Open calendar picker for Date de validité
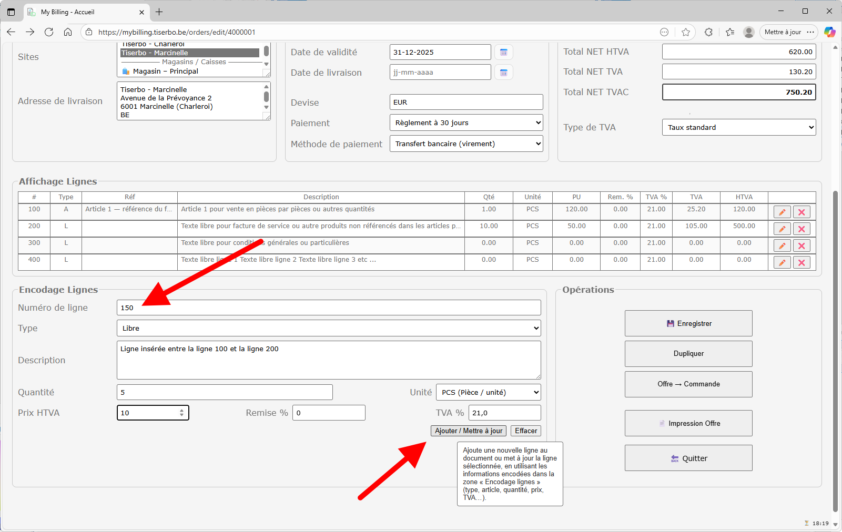This screenshot has height=532, width=842. (x=503, y=52)
